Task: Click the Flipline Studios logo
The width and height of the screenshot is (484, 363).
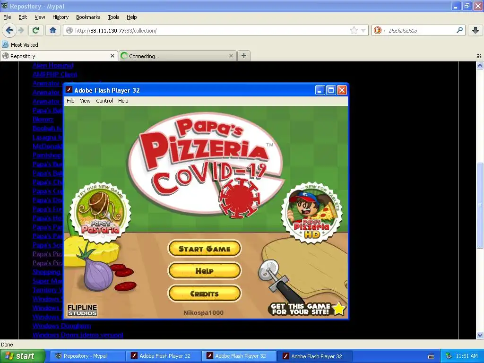Action: click(82, 310)
